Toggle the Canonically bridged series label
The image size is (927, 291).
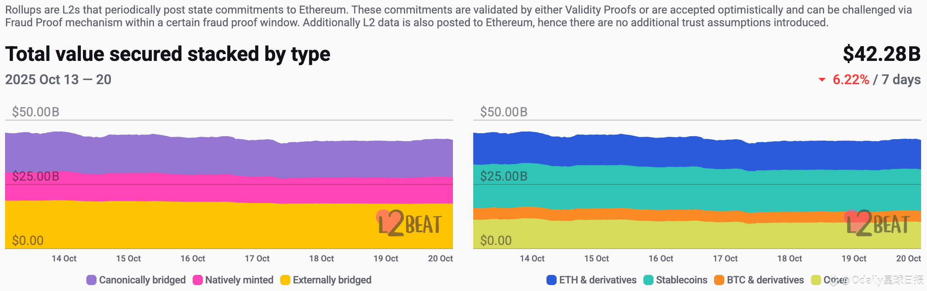pos(142,280)
